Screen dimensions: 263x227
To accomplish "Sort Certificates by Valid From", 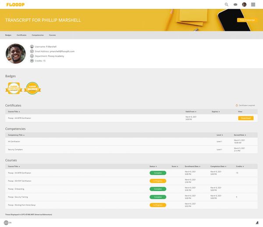I will tap(191, 111).
